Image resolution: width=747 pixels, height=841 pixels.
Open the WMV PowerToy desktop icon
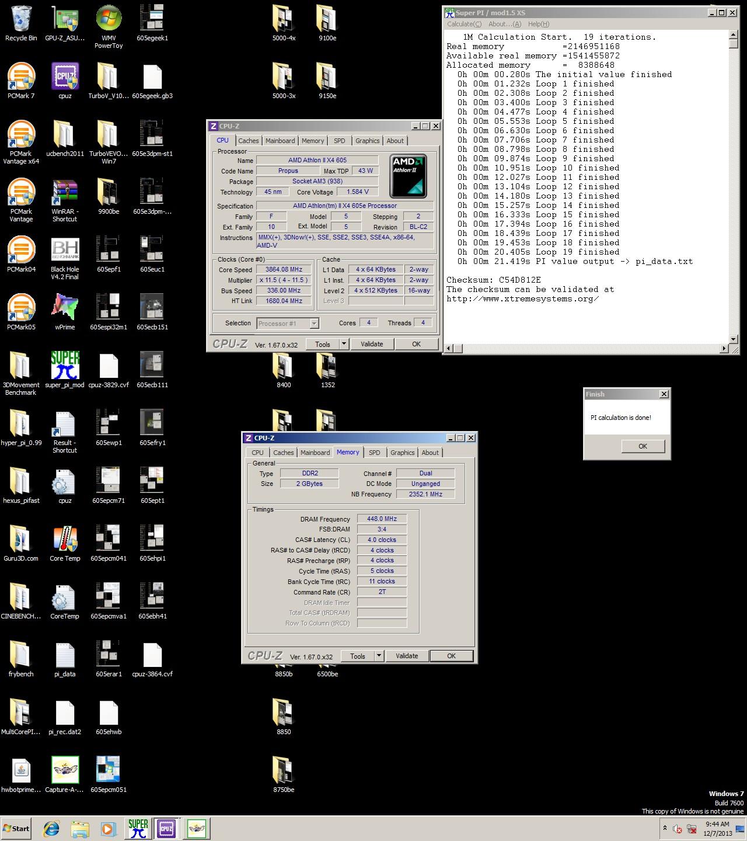pyautogui.click(x=109, y=27)
